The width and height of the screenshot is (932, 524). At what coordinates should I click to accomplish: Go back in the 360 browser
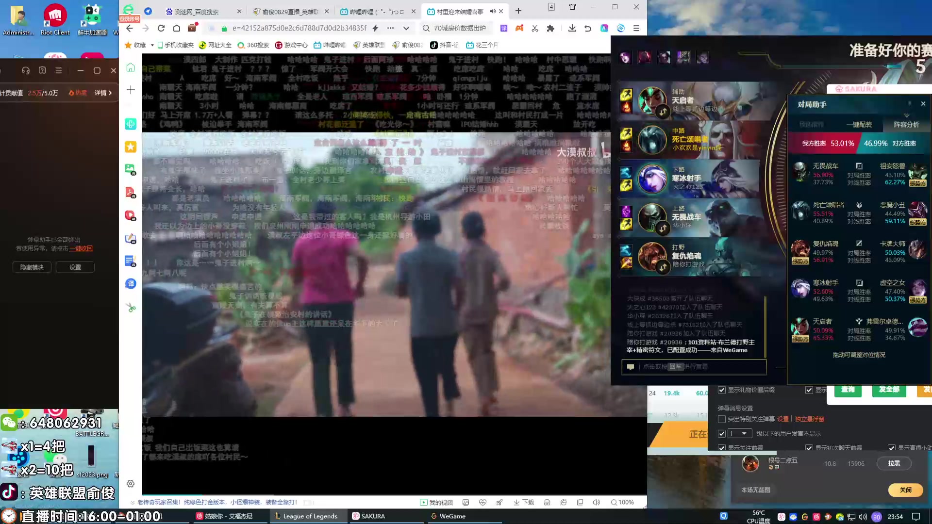[x=130, y=28]
